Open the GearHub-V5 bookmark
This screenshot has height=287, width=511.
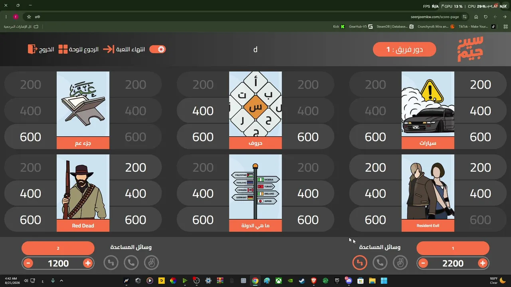[361, 27]
